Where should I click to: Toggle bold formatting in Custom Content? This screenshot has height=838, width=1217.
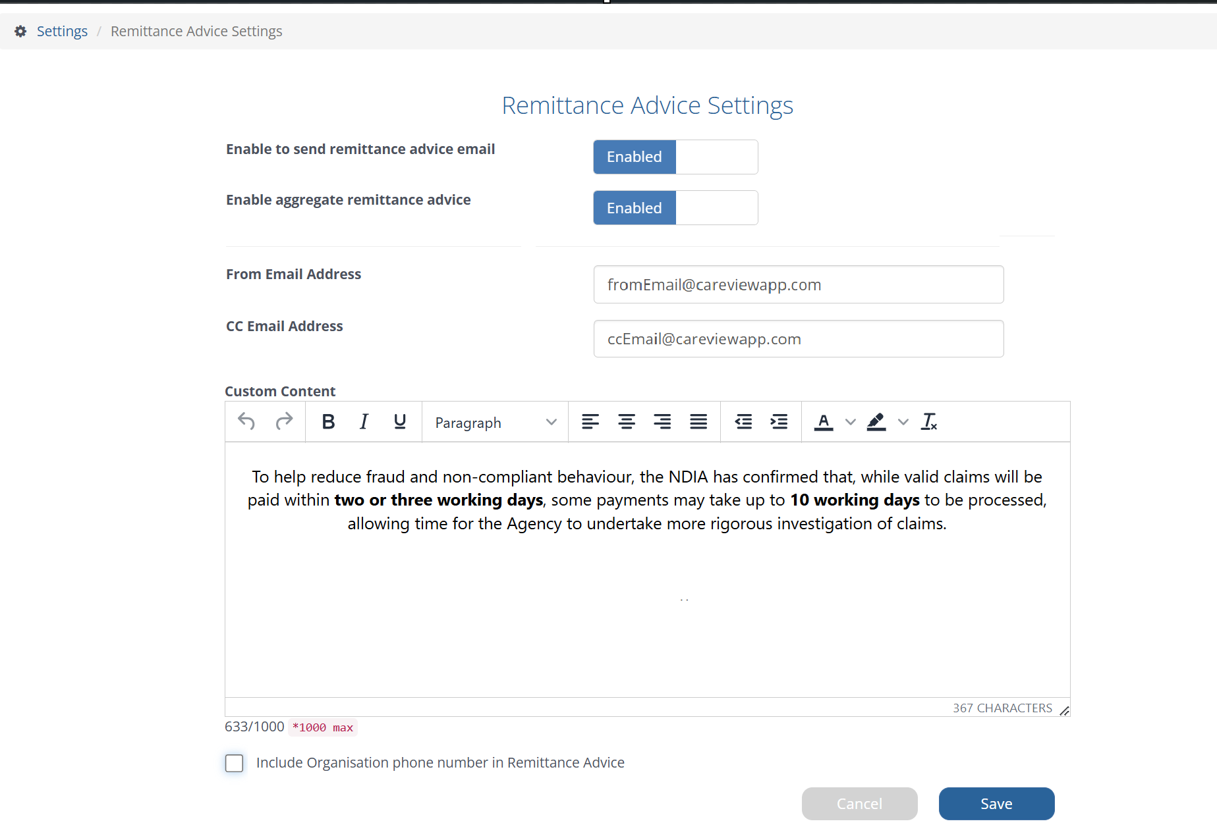[x=328, y=421]
